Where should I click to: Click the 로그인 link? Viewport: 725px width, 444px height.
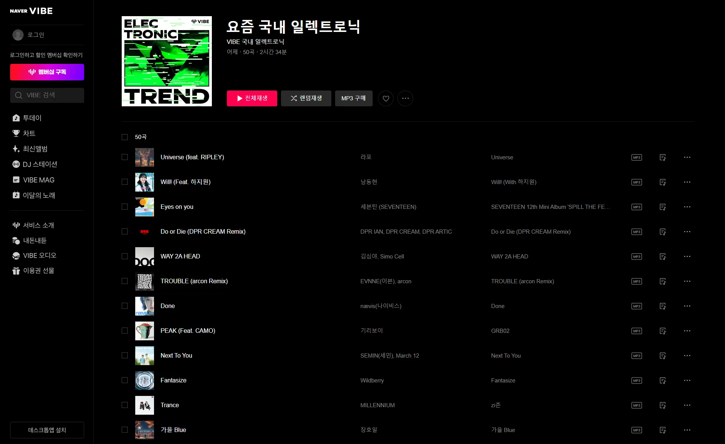[x=36, y=35]
